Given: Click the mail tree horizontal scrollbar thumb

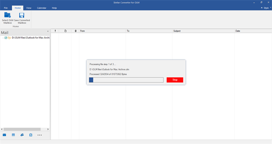Looking at the screenshot, I should coord(22,129).
